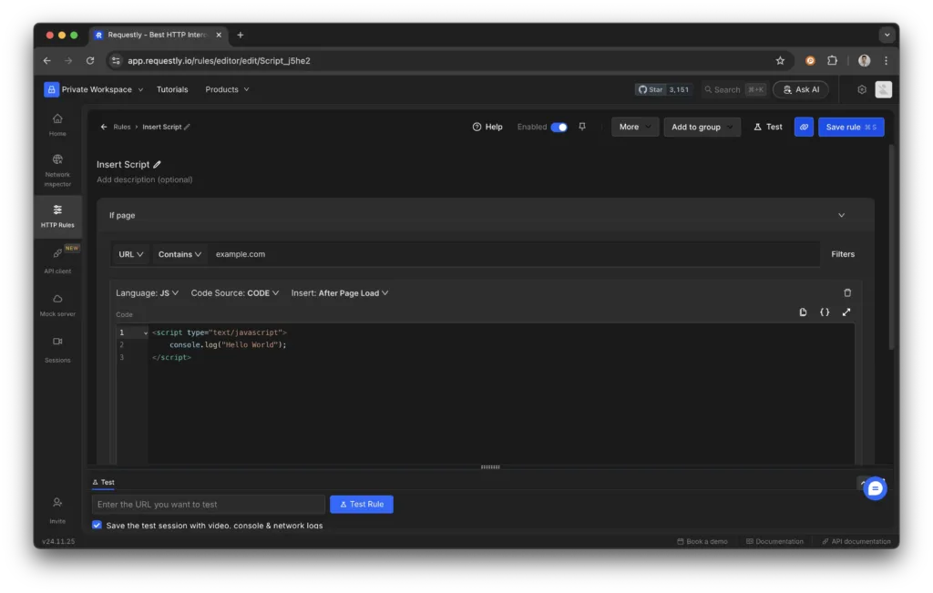Switch to the Requestly browser tab
The height and width of the screenshot is (593, 933).
click(x=158, y=36)
